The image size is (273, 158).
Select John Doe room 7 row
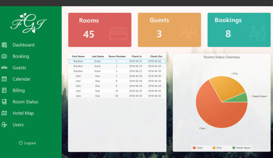click(x=117, y=76)
